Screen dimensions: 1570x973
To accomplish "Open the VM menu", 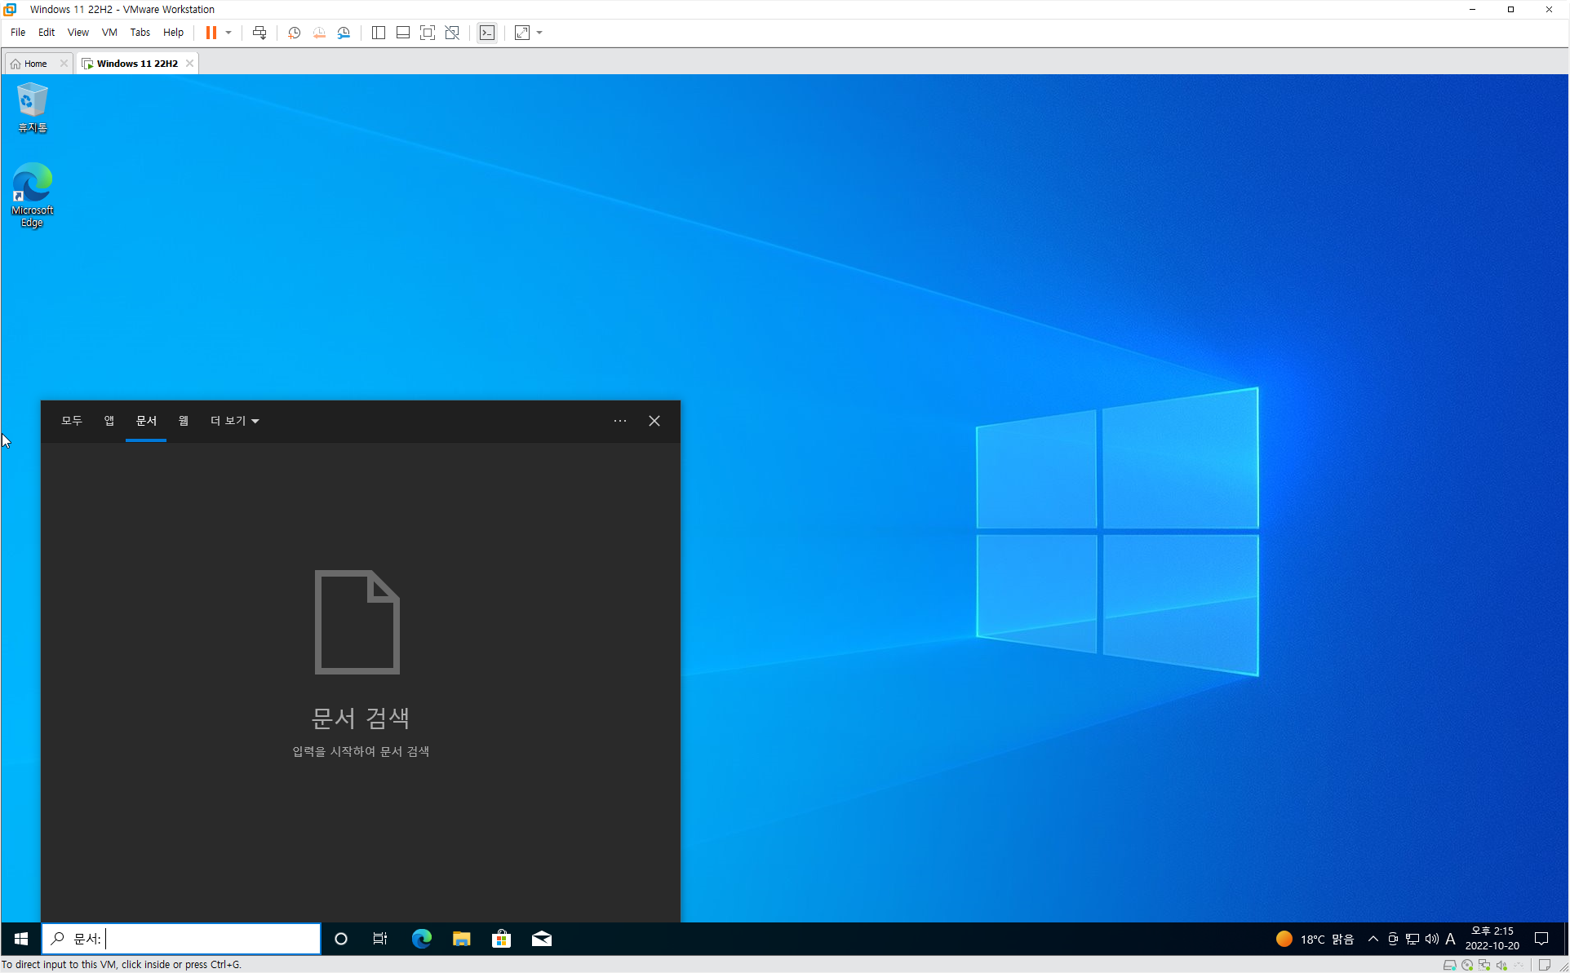I will click(109, 33).
